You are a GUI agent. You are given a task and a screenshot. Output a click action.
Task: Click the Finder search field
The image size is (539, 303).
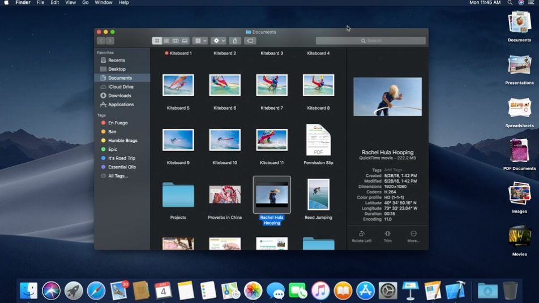click(x=371, y=41)
